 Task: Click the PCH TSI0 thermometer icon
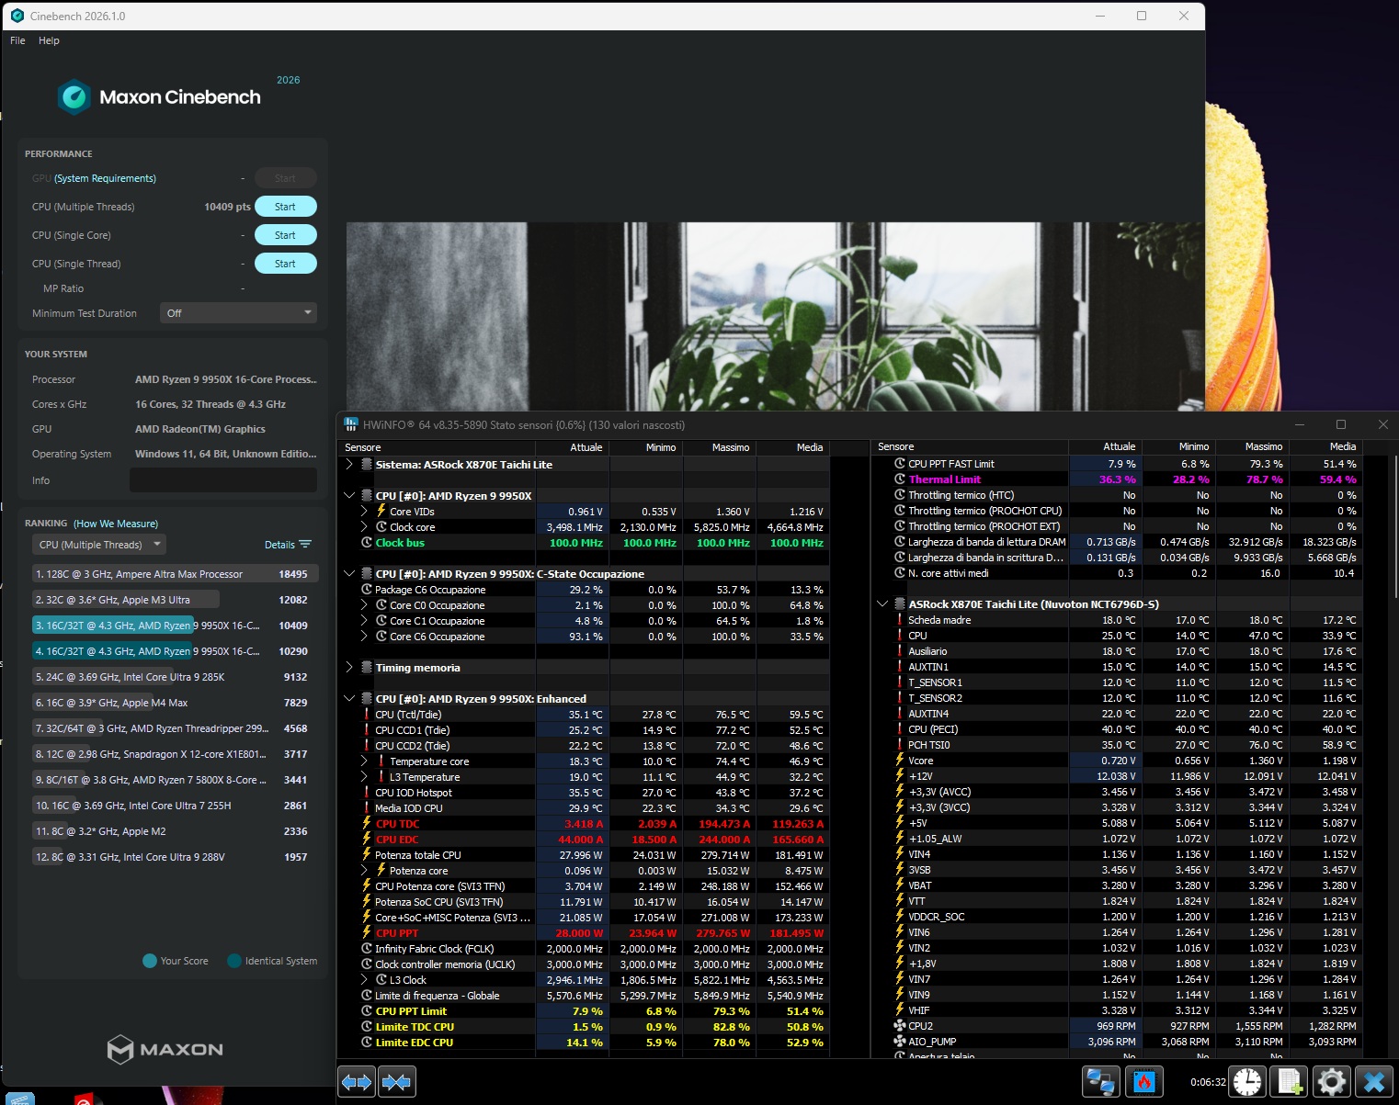tap(900, 745)
